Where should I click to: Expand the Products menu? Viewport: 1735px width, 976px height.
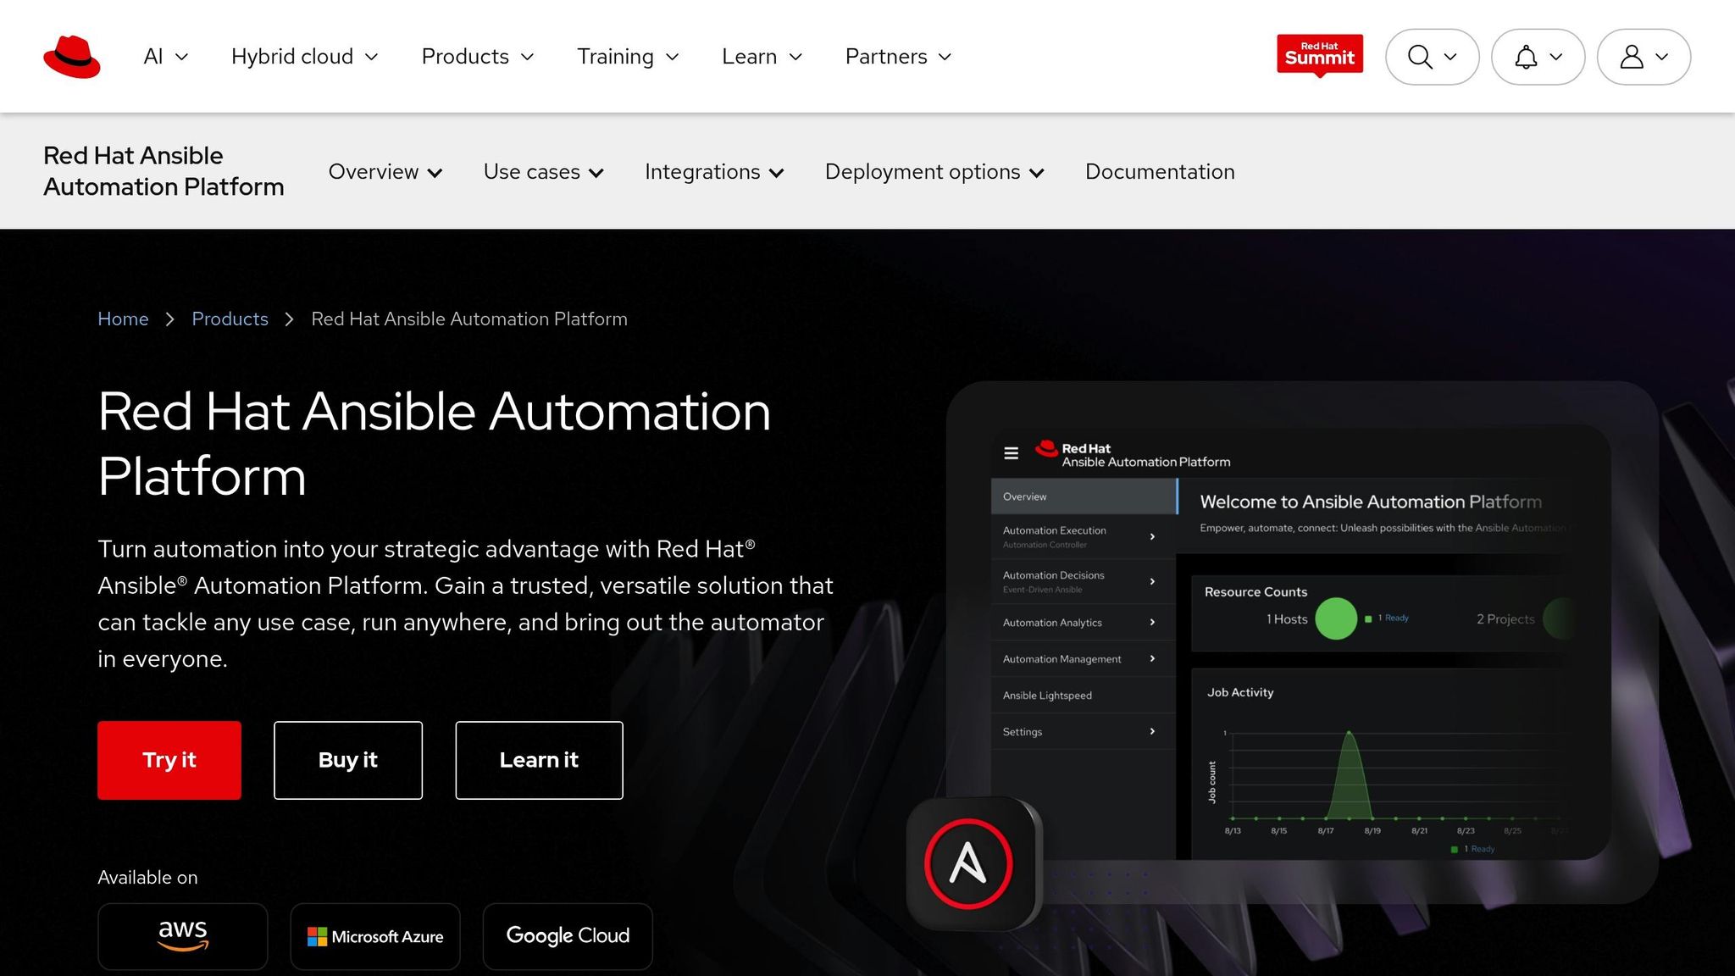[x=478, y=57]
